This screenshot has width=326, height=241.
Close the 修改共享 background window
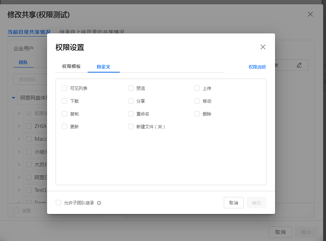(310, 14)
